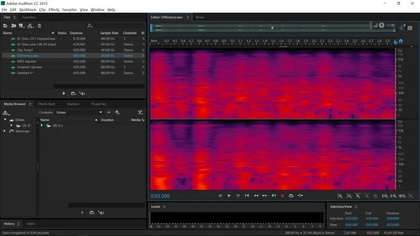Image resolution: width=420 pixels, height=236 pixels.
Task: Switch to Properties tab
Action: 99,104
